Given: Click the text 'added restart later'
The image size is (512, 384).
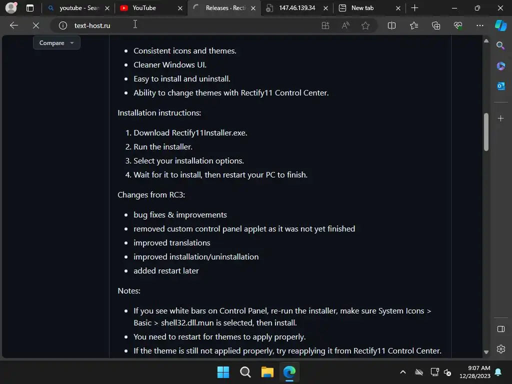Looking at the screenshot, I should [x=166, y=270].
